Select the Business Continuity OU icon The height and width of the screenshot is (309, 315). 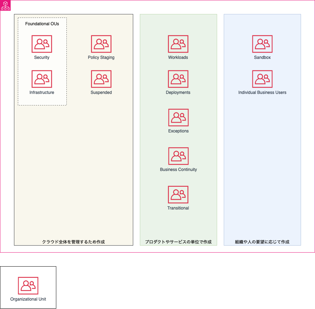point(178,156)
